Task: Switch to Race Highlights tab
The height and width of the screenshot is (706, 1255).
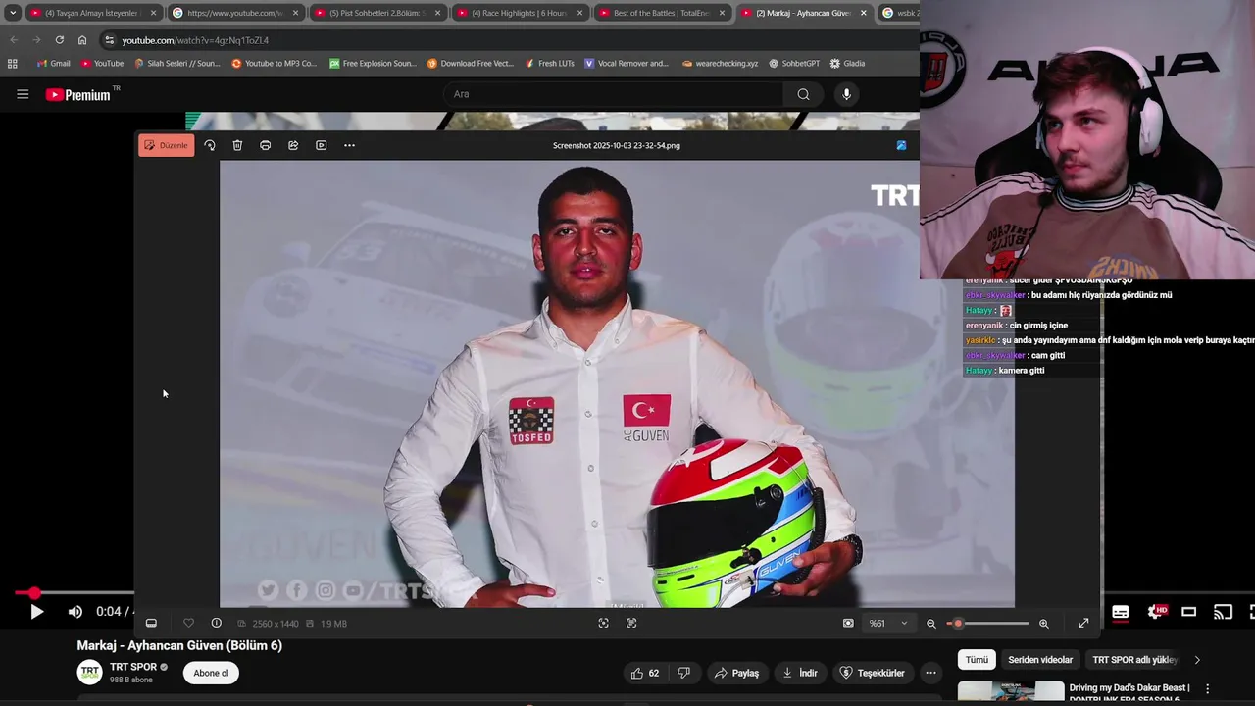Action: click(x=521, y=13)
